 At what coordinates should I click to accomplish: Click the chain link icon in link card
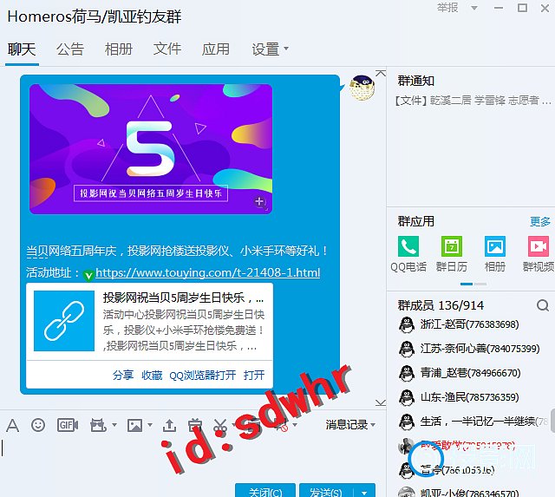point(64,321)
